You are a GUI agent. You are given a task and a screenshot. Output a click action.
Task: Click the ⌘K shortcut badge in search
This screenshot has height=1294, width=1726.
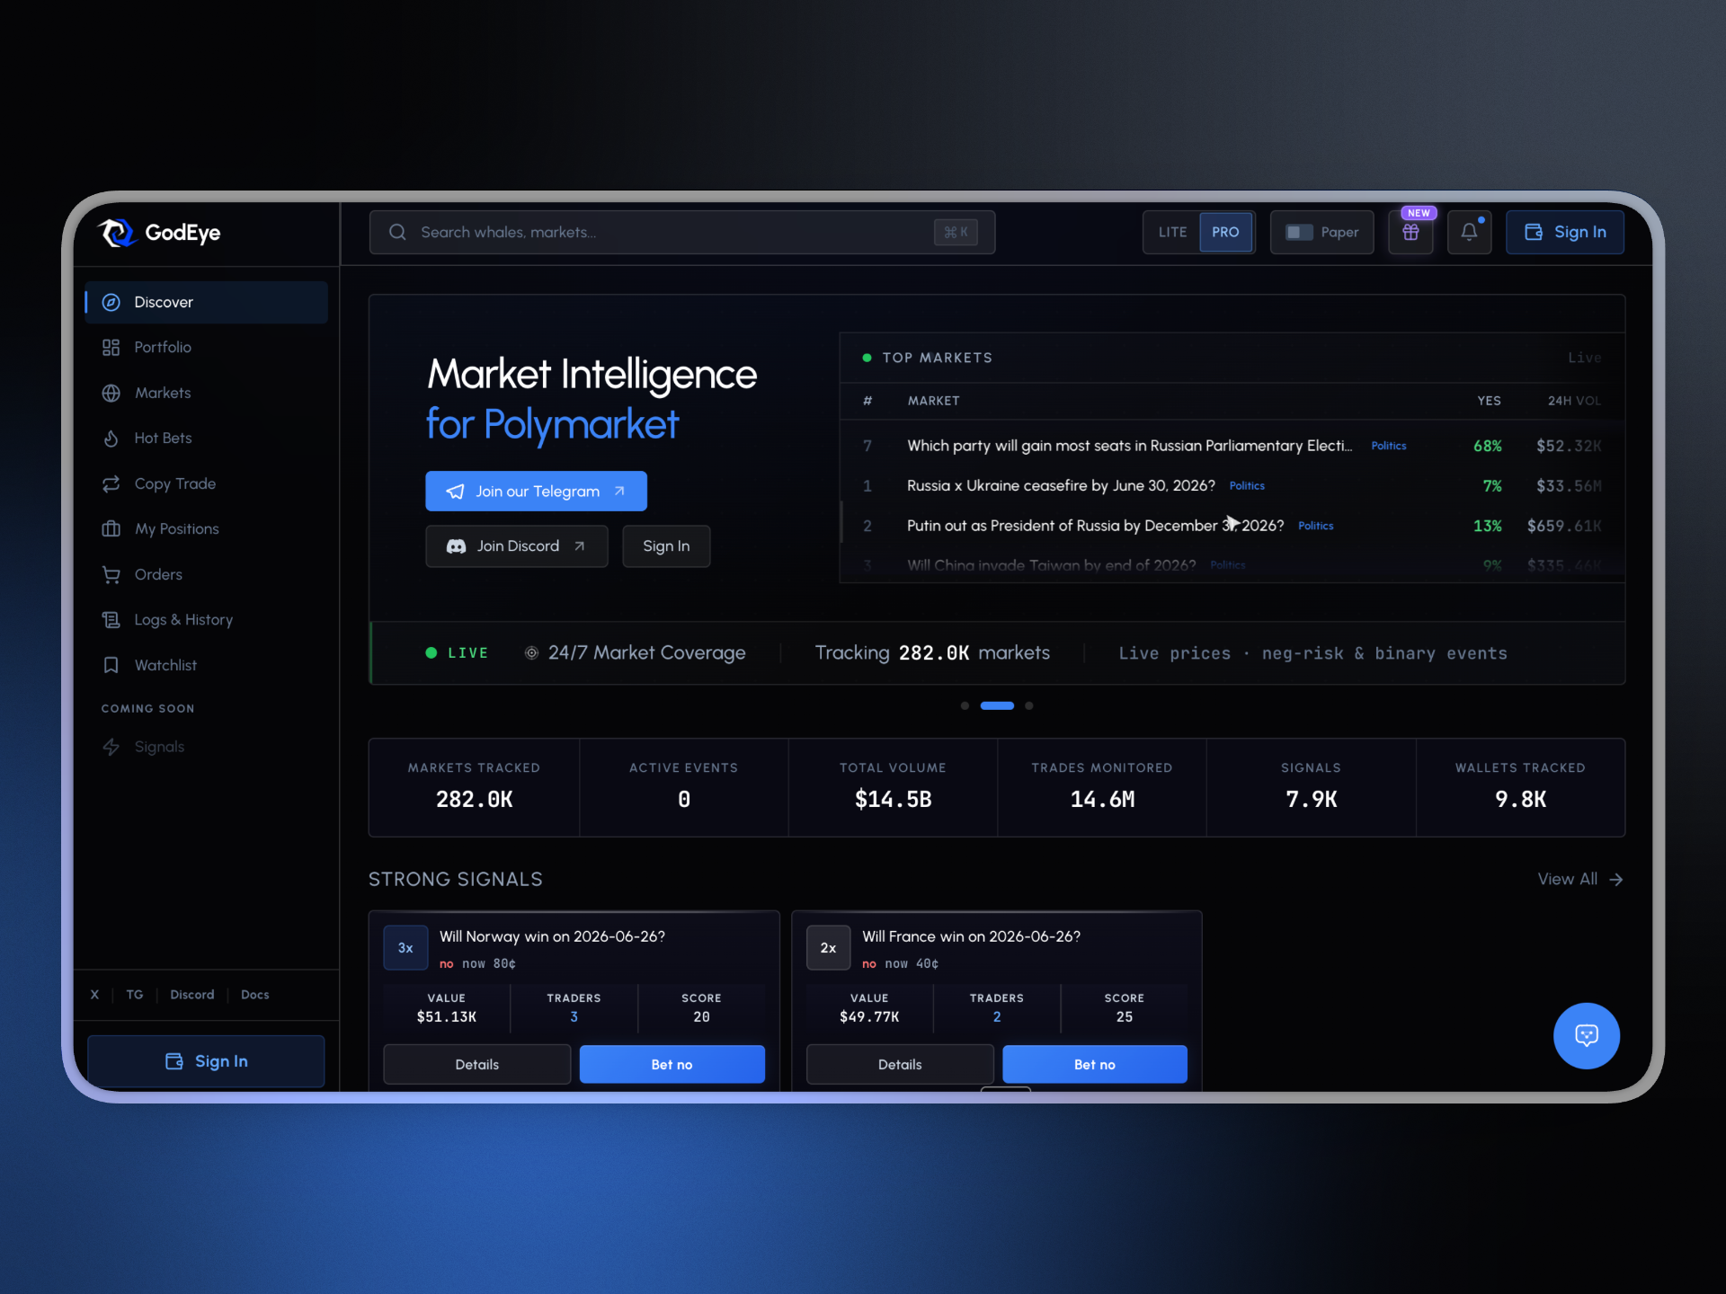point(956,232)
